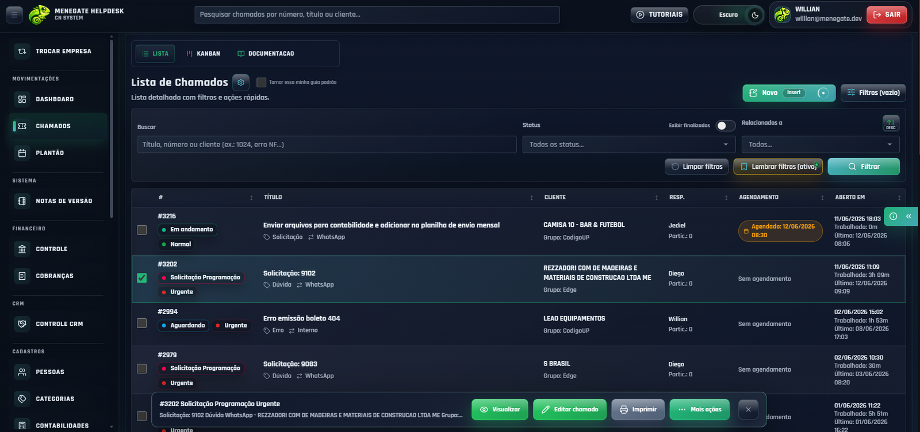Open the Relacionados a 'Todos...' dropdown
Screen dimensions: 920x432
tap(821, 145)
